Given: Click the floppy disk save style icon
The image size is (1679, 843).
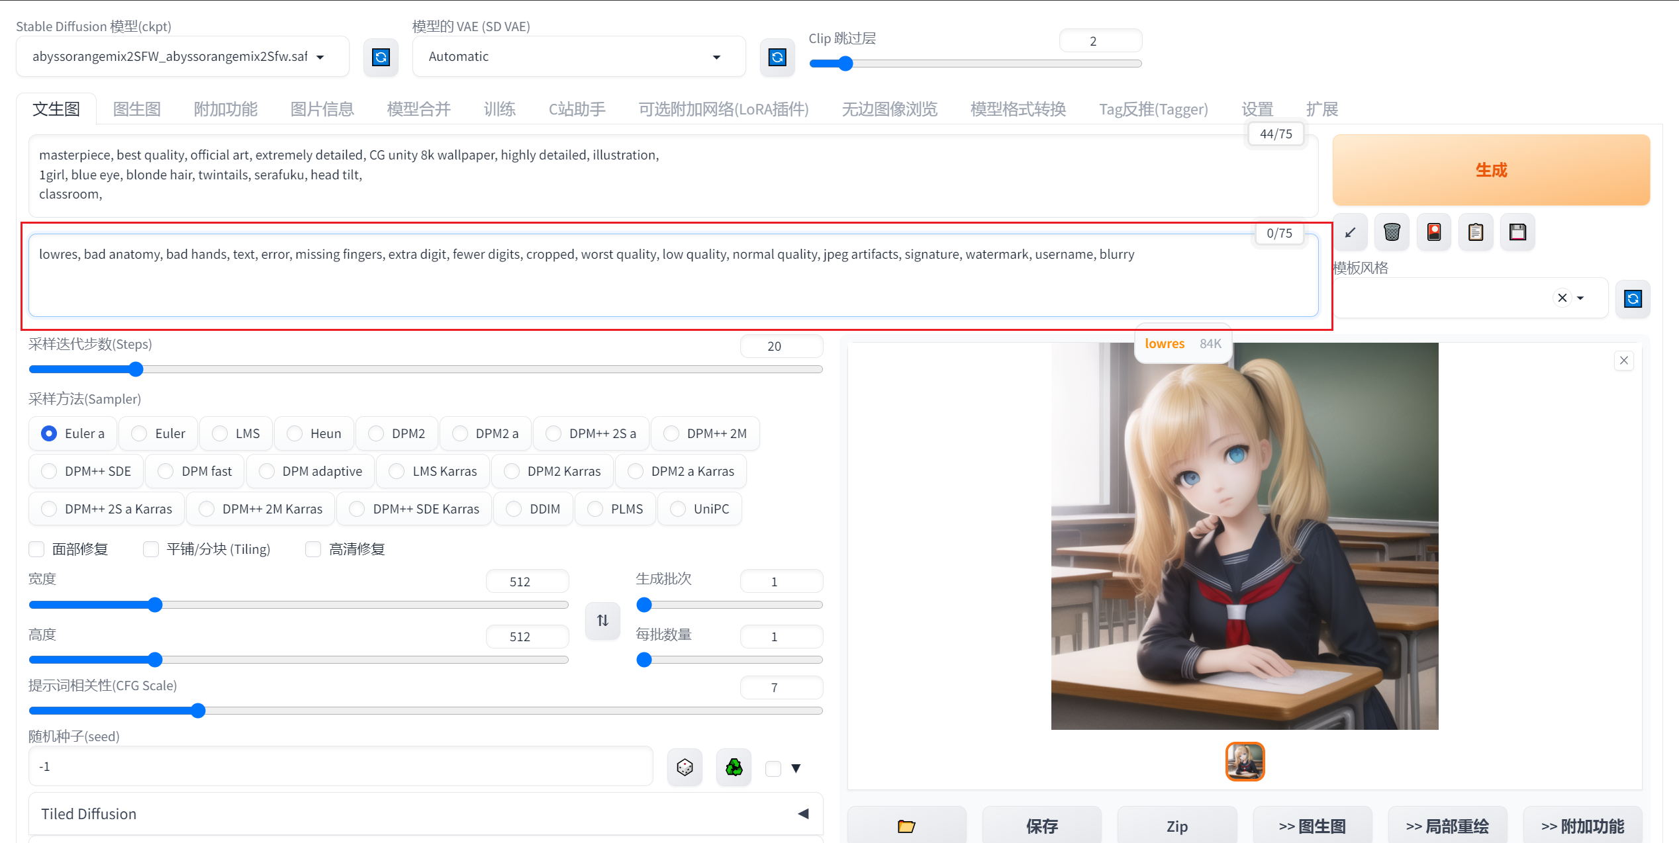Looking at the screenshot, I should [x=1517, y=232].
